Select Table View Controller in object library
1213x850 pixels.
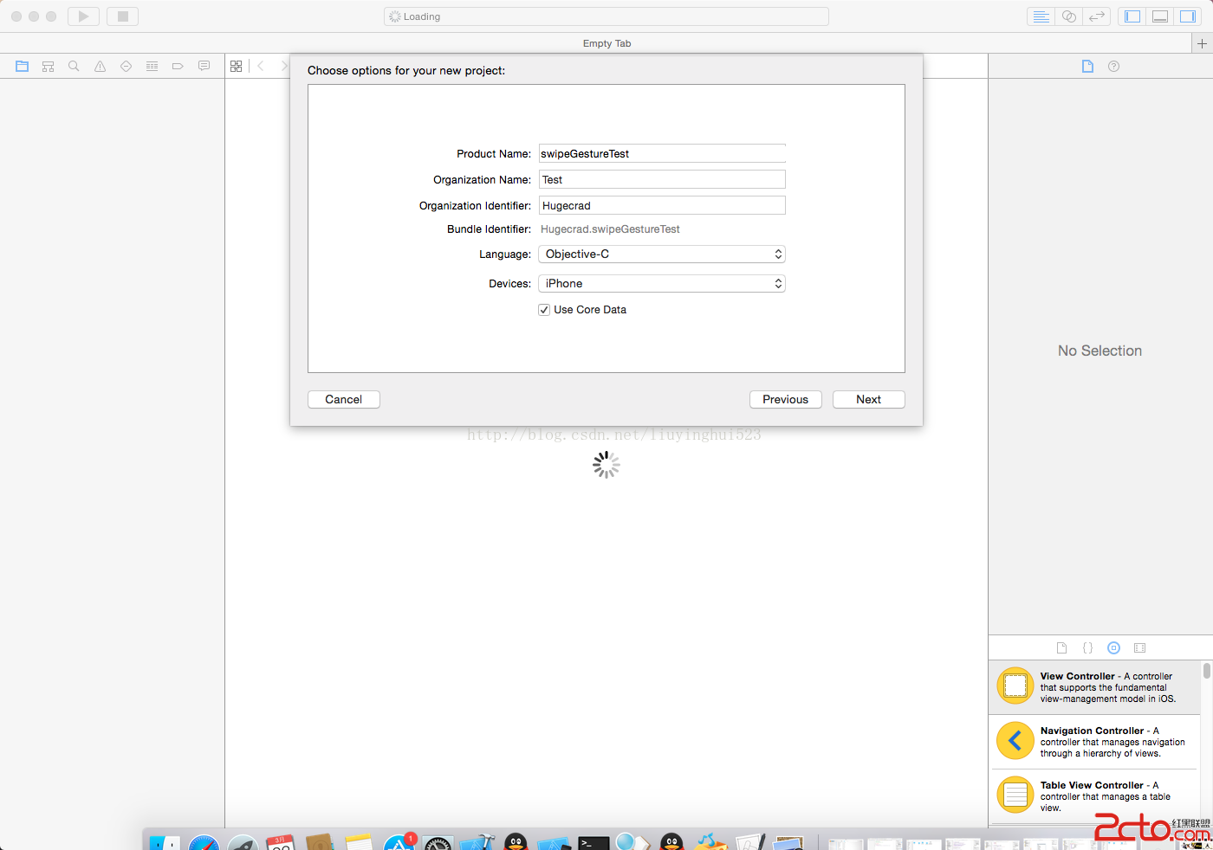pos(1094,796)
